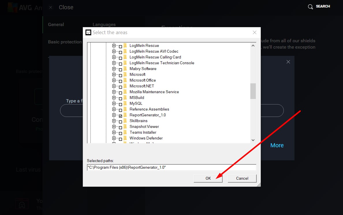Click LogMeIn Rescue Technician Console name
Screen dimensions: 343x215
click(x=162, y=63)
